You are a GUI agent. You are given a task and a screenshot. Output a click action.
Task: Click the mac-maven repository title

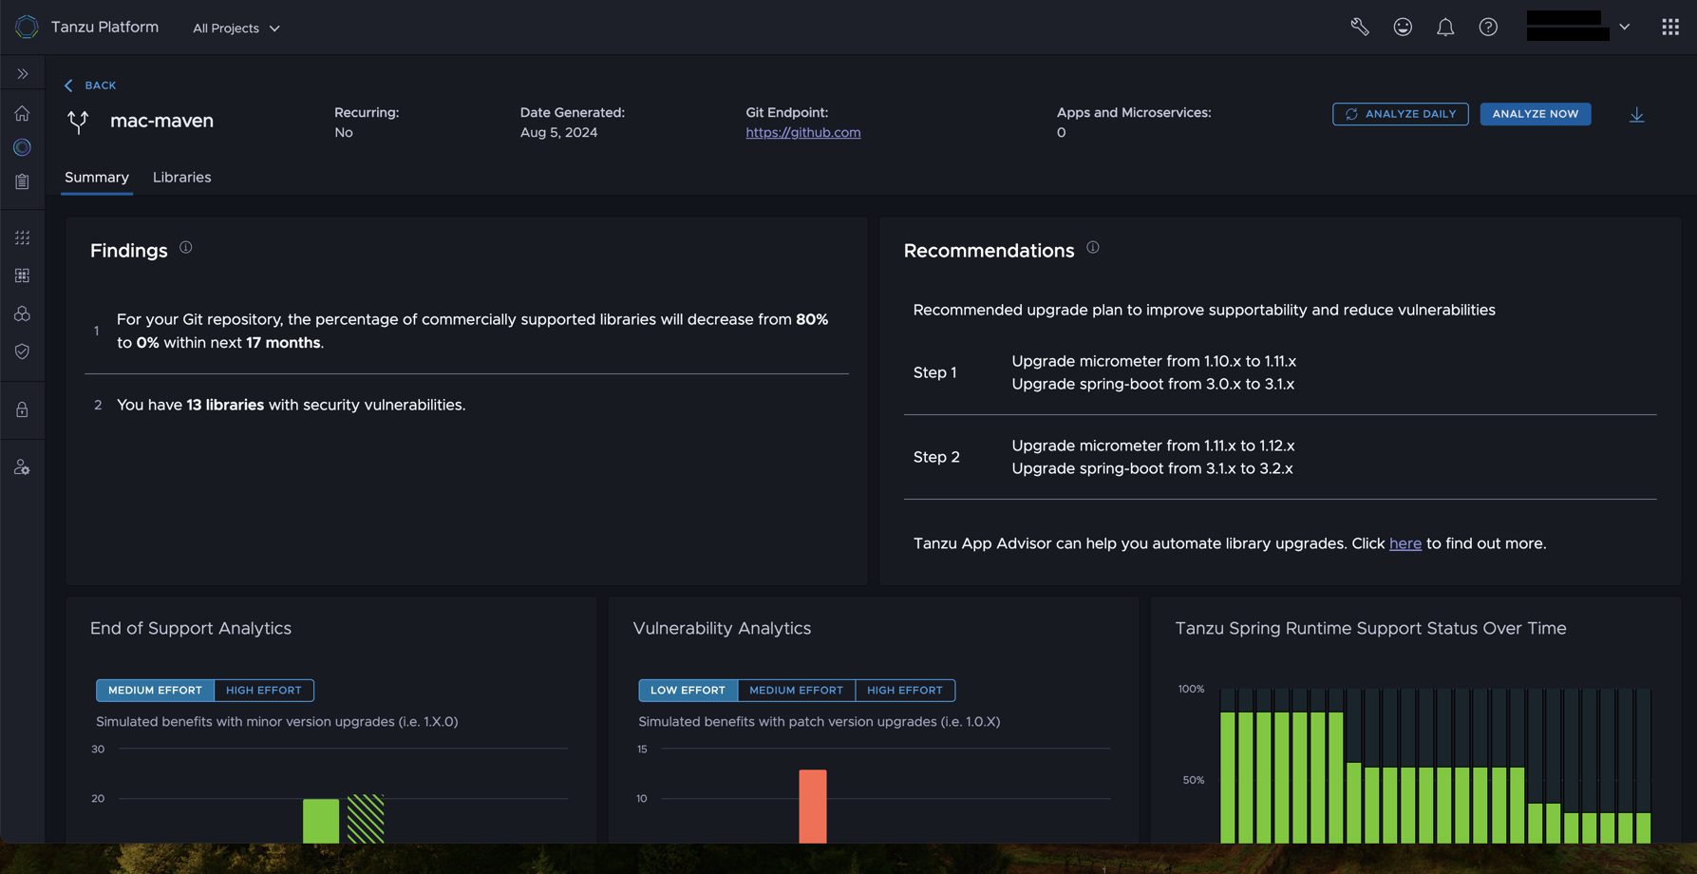coord(161,121)
